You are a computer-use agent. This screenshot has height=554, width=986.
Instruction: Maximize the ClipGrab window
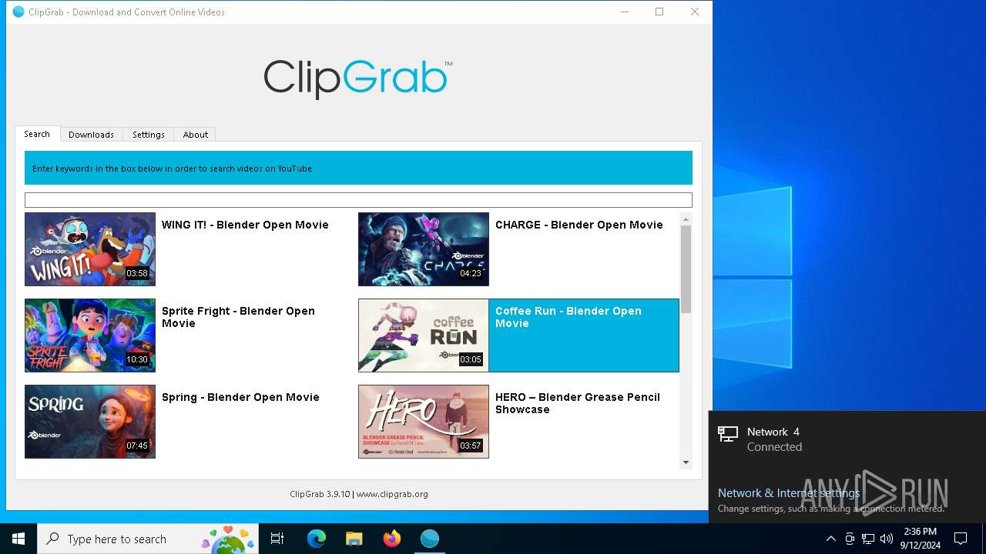point(659,12)
